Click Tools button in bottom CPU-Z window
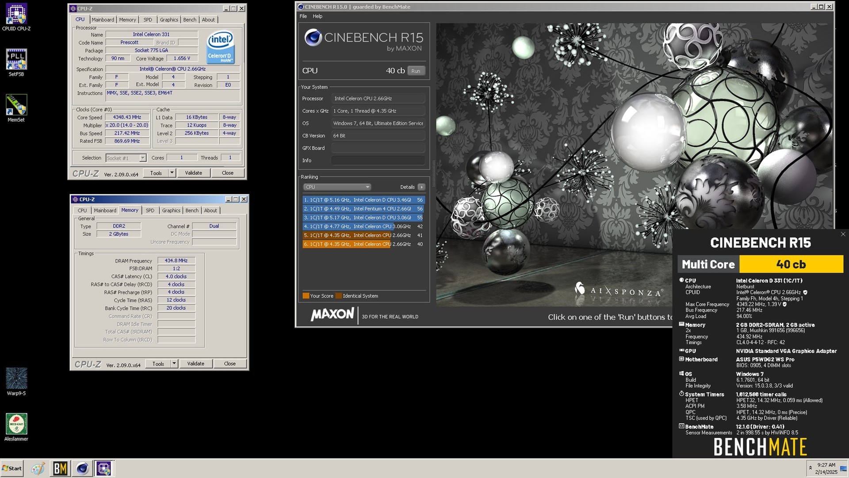The width and height of the screenshot is (849, 478). tap(158, 364)
